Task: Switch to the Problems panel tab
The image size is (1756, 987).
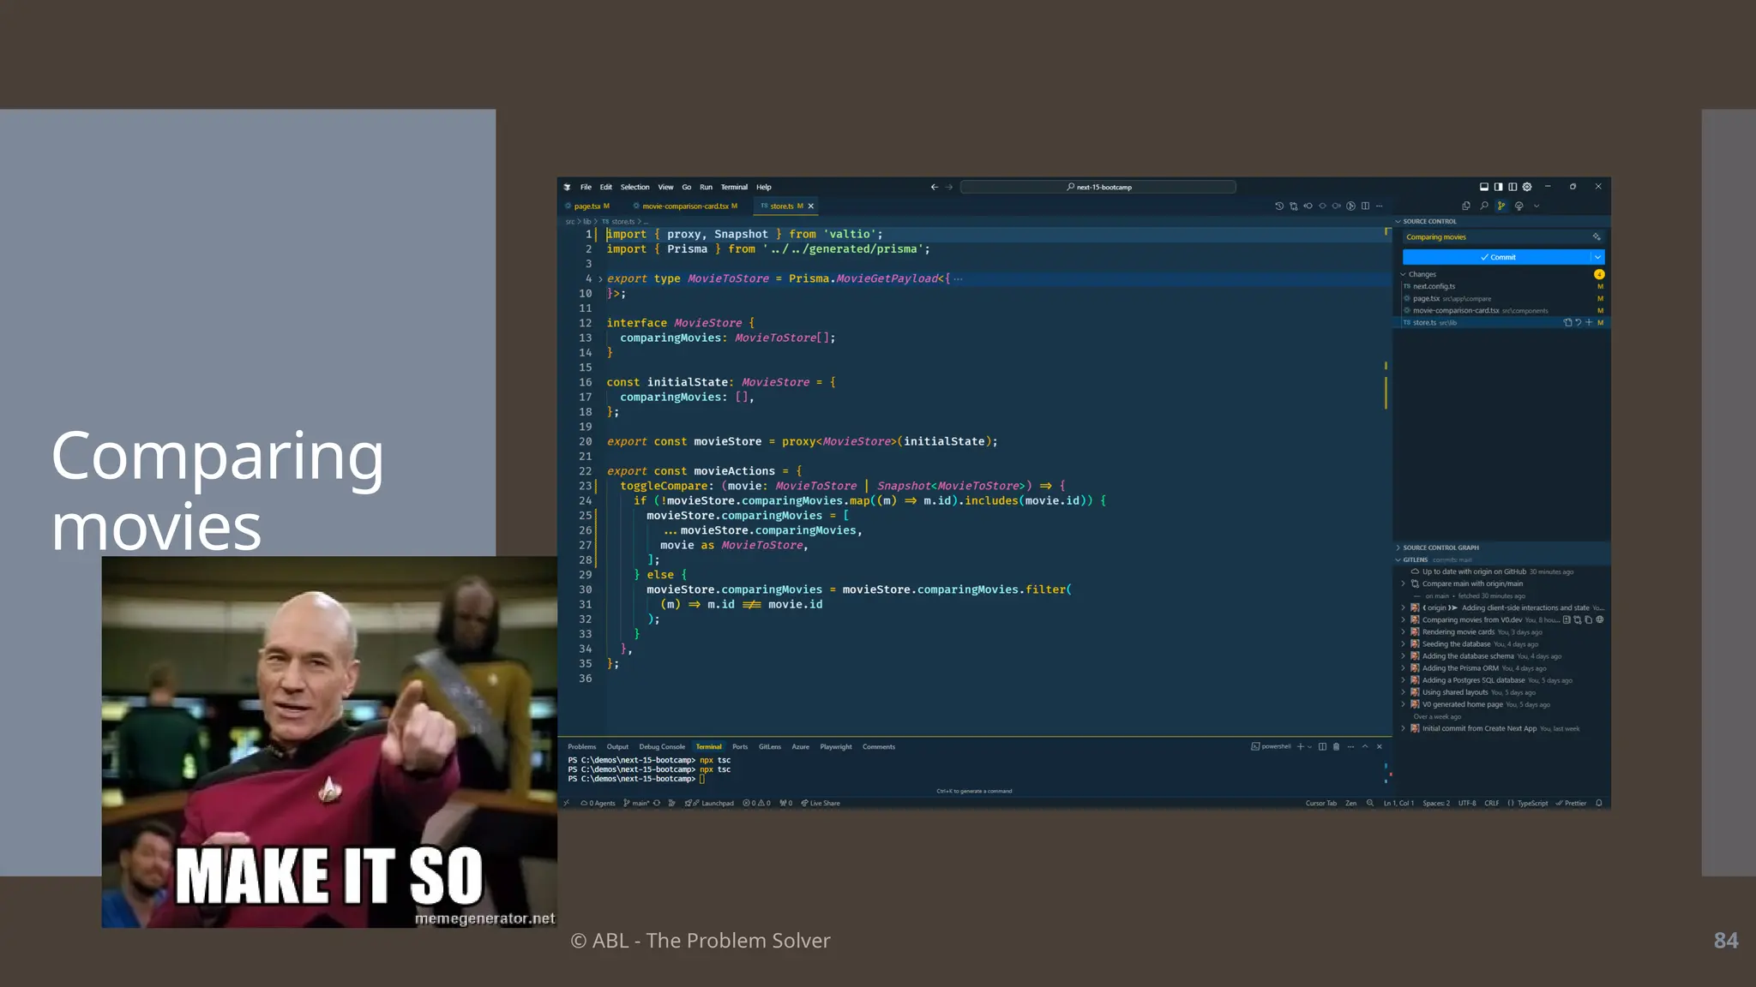Action: pos(581,746)
